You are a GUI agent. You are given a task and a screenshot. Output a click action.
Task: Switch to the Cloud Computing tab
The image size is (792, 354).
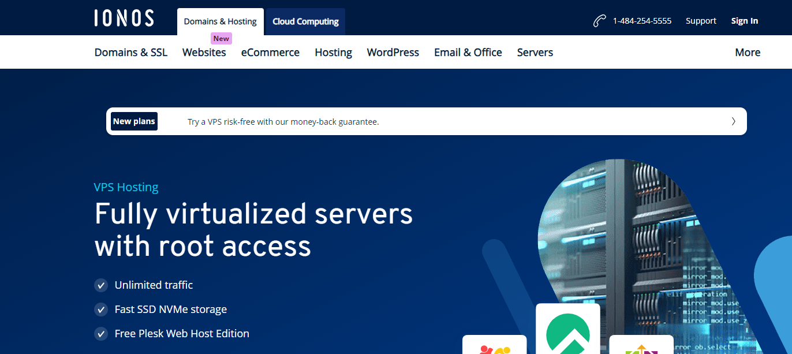305,21
